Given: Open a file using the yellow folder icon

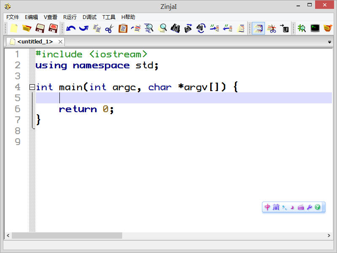Looking at the screenshot, I should click(x=27, y=28).
